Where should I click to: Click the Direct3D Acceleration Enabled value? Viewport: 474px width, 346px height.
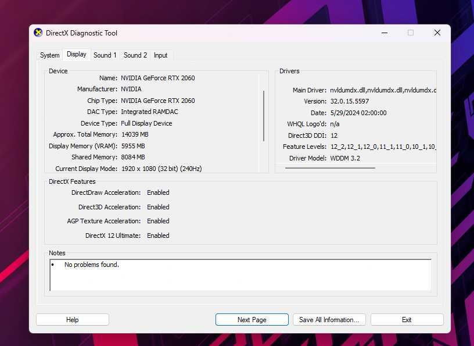158,207
